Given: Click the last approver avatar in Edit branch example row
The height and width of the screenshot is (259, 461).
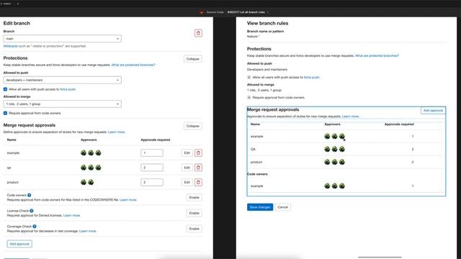Looking at the screenshot, I should 98,153.
